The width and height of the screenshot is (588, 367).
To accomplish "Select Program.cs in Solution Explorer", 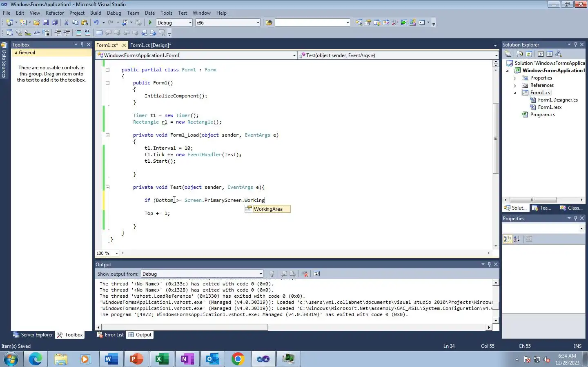I will pyautogui.click(x=542, y=115).
